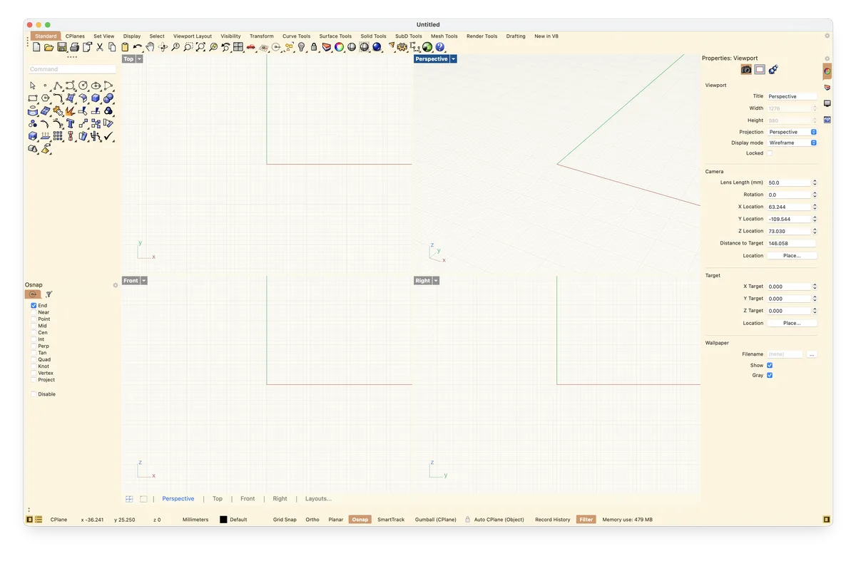The image size is (856, 561).
Task: Select the arrow pointer tool
Action: pos(33,86)
